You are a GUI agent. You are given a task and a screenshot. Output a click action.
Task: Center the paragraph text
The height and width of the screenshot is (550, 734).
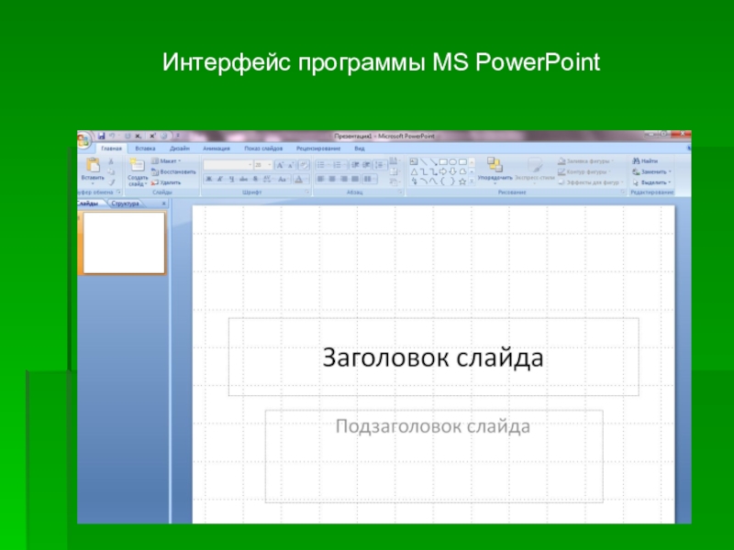332,179
